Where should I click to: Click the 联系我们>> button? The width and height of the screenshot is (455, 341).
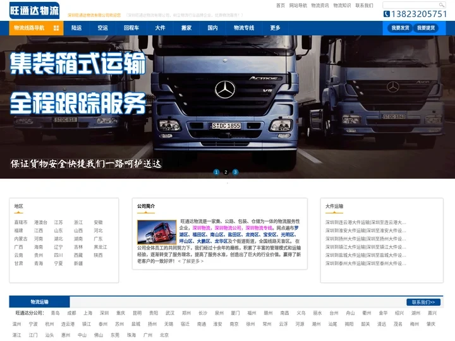coord(423,302)
